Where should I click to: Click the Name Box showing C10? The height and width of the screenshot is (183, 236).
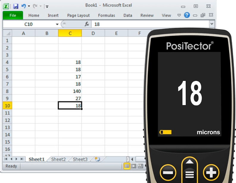[29, 24]
